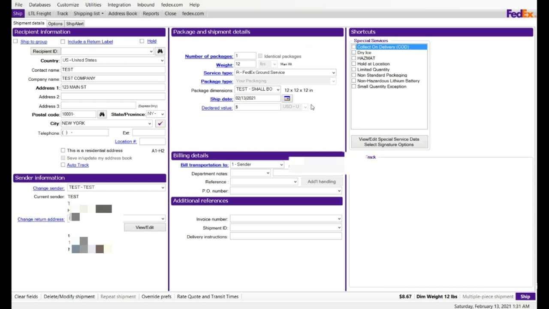Open the Ship date calendar icon
This screenshot has width=549, height=309.
(287, 98)
